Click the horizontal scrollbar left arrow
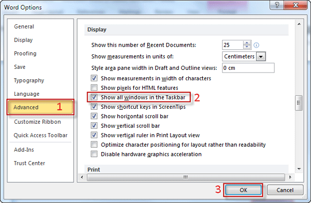311x203 pixels. pyautogui.click(x=82, y=177)
